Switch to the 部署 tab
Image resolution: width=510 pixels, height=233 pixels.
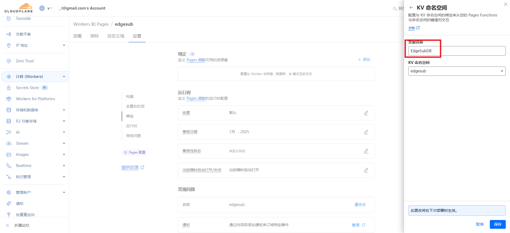[78, 36]
